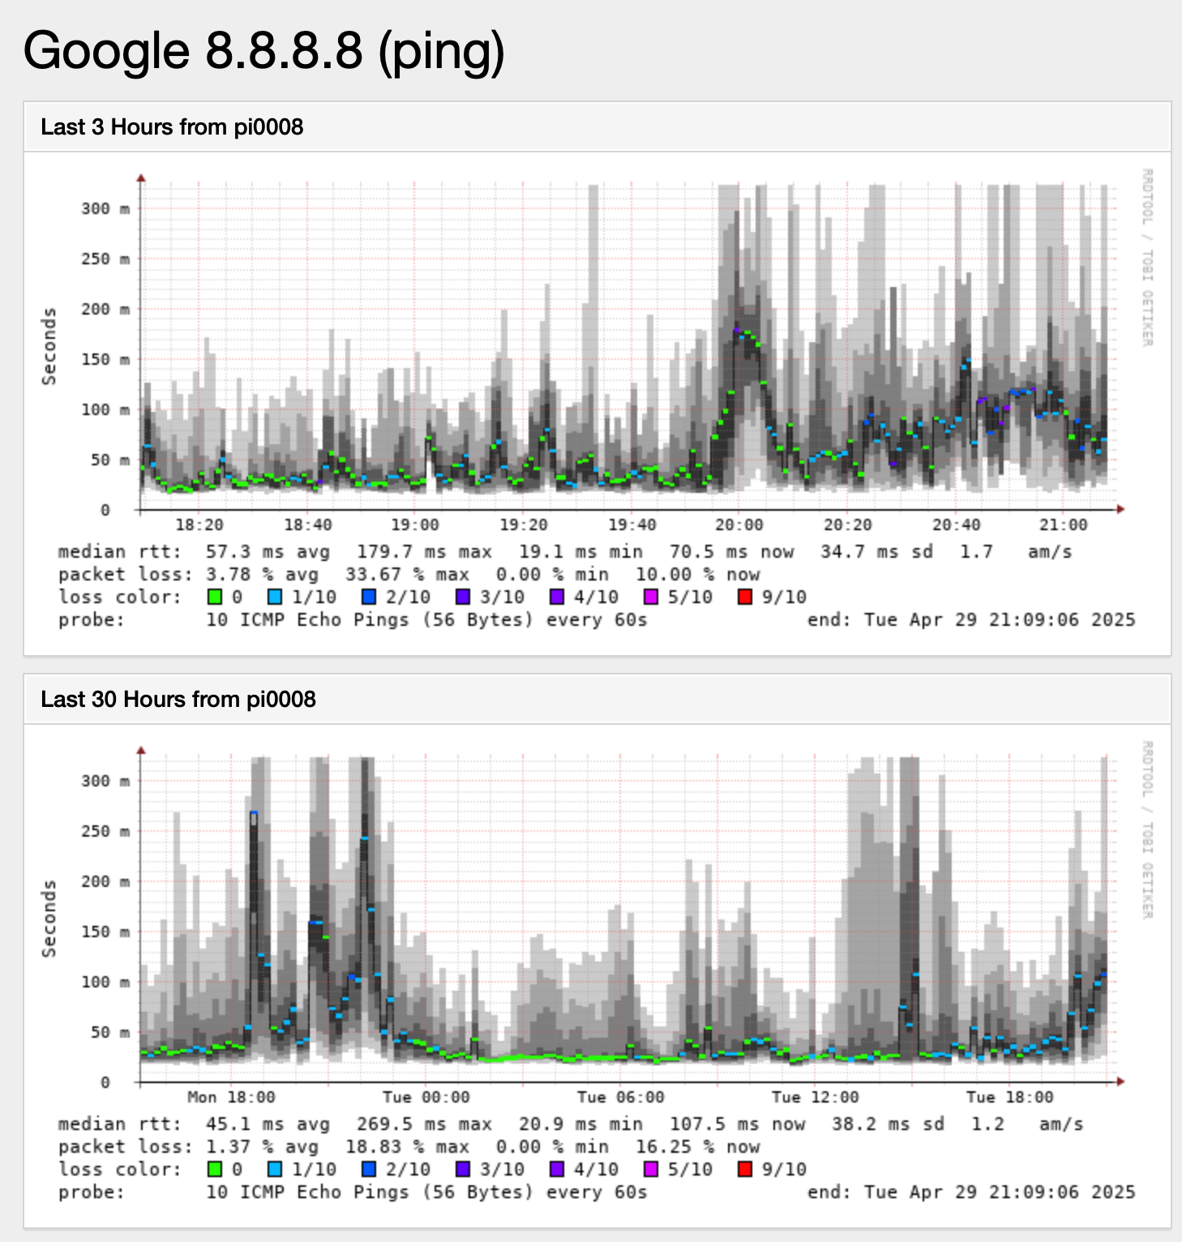Click the 19:00 time axis label
This screenshot has width=1182, height=1242.
tap(415, 525)
